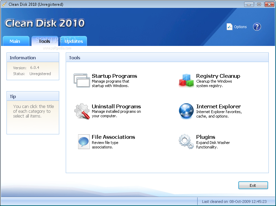Maximize the Clean Disk 2010 window
Viewport: 276px width, 206px height.
click(259, 4)
